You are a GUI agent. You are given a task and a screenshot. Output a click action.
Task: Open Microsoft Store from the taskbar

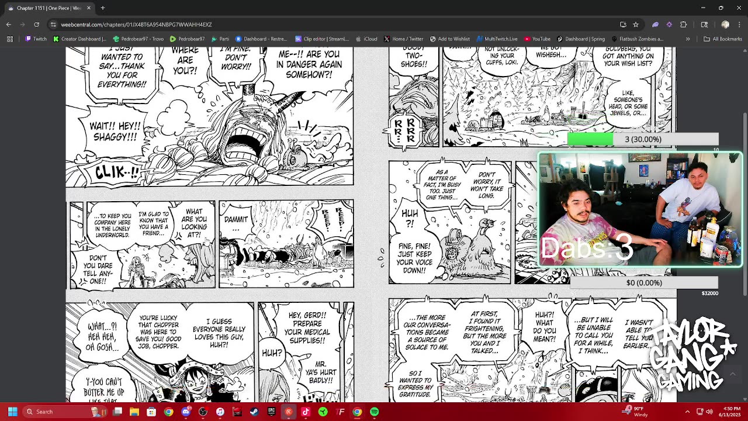click(x=151, y=412)
